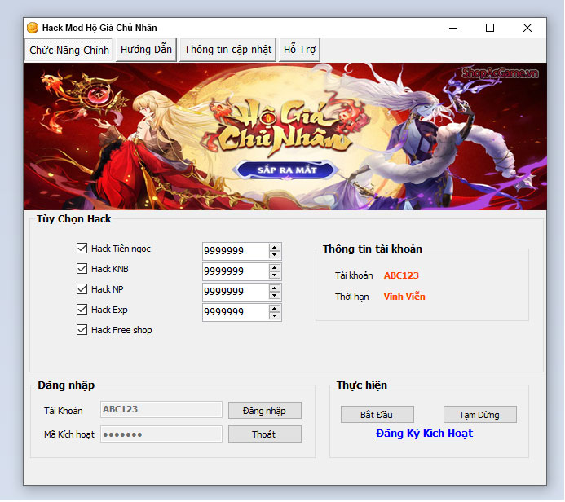Screen dimensions: 565x502
Task: Decrease Hack Exp value with down arrow
Action: (x=275, y=316)
